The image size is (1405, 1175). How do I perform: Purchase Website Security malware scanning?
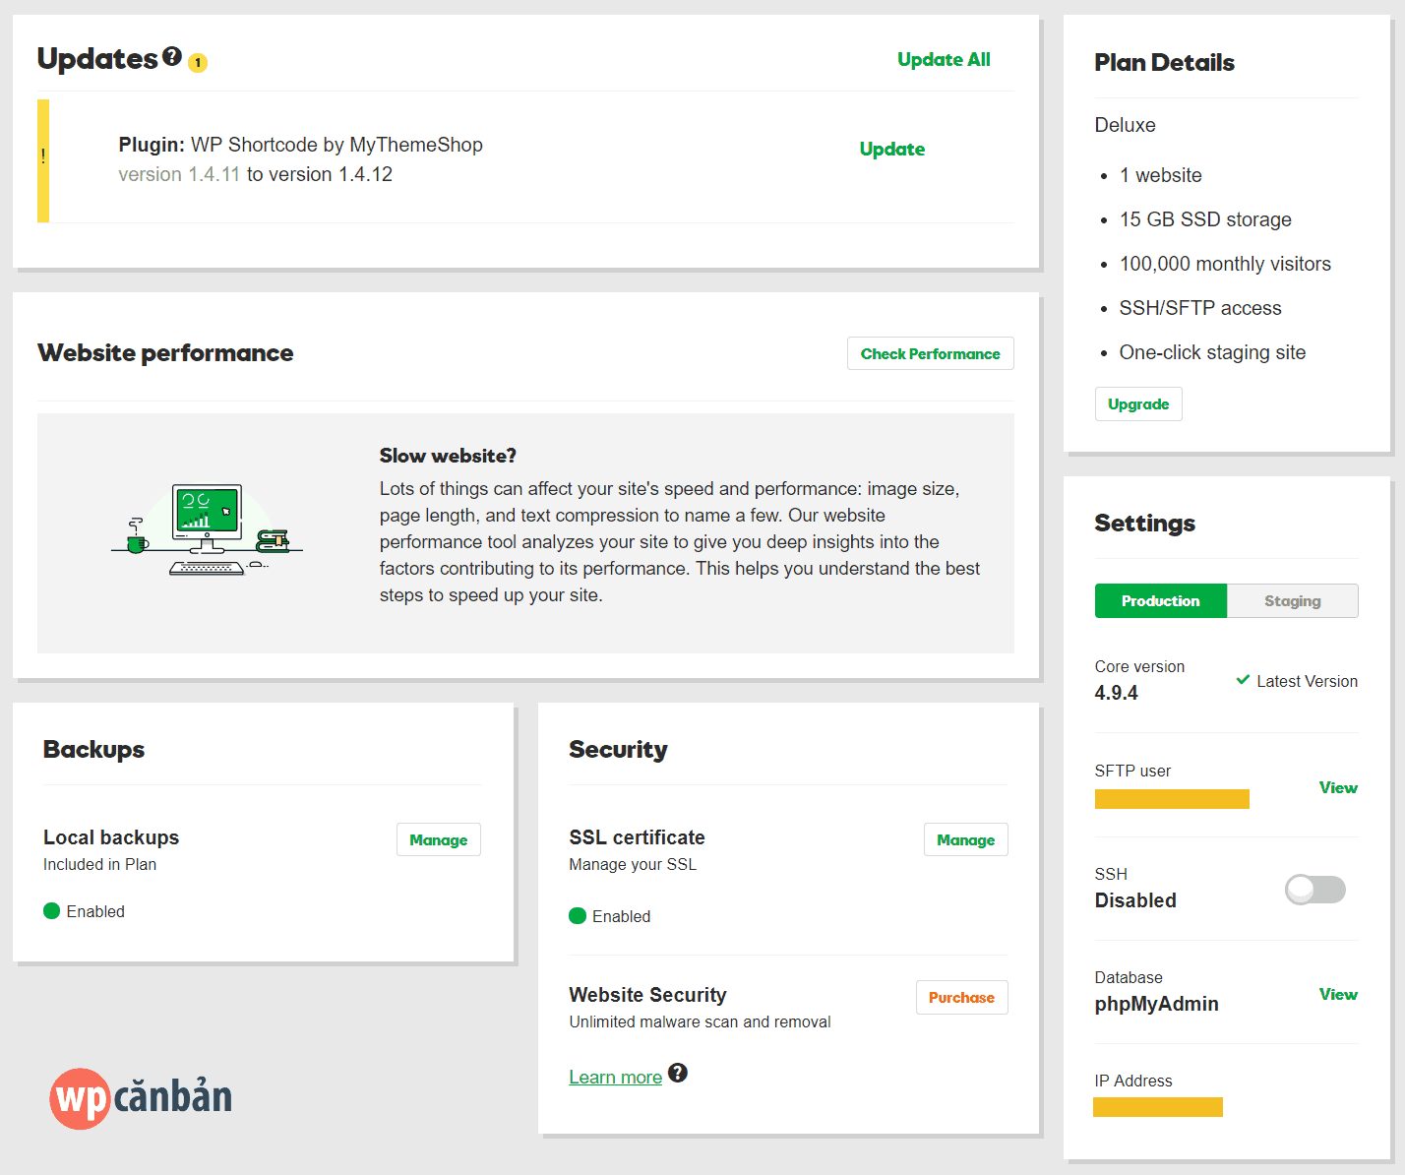coord(961,997)
